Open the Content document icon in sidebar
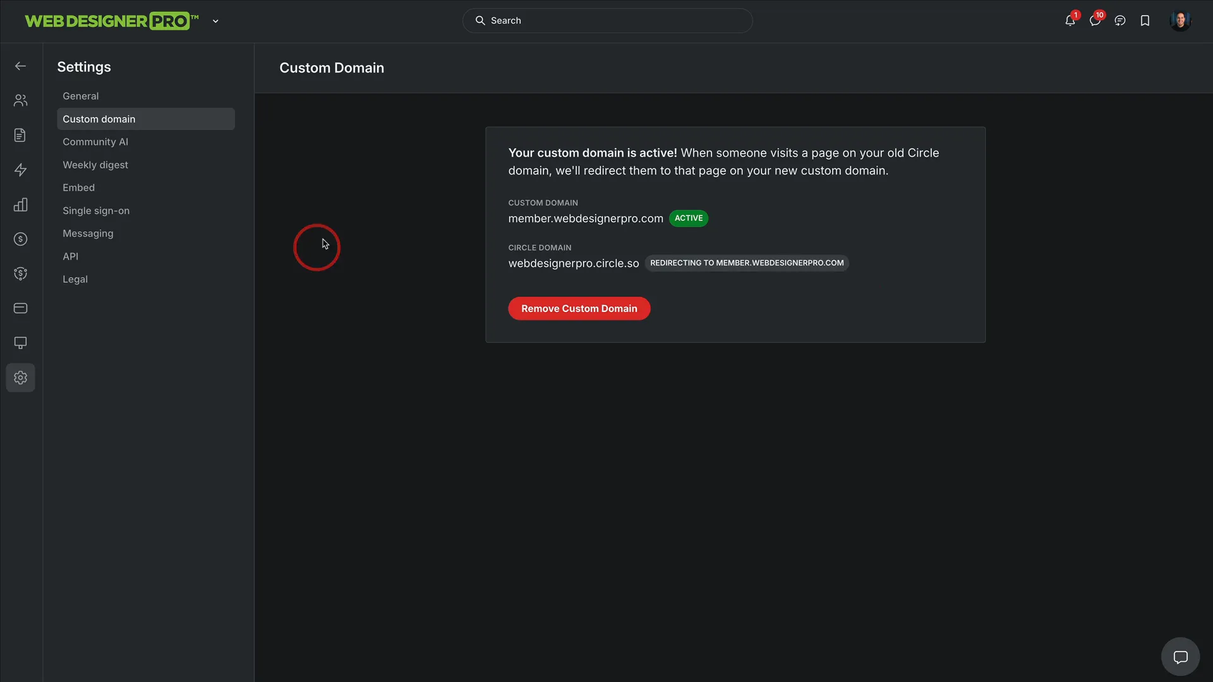The width and height of the screenshot is (1213, 682). tap(20, 135)
